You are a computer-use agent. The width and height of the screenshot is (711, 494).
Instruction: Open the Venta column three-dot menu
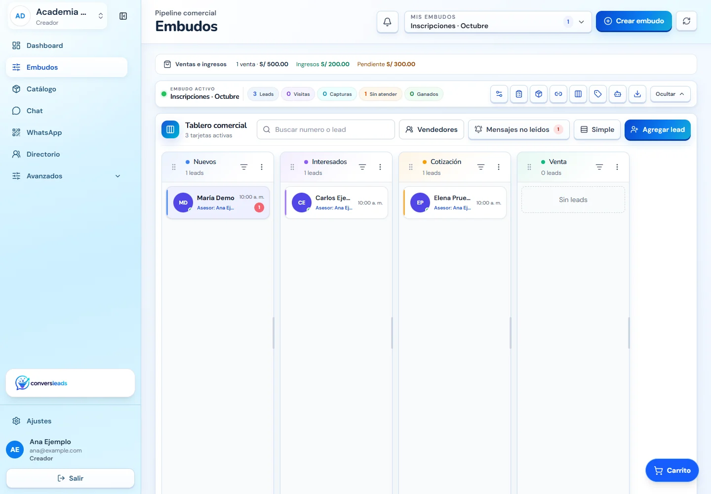point(617,167)
